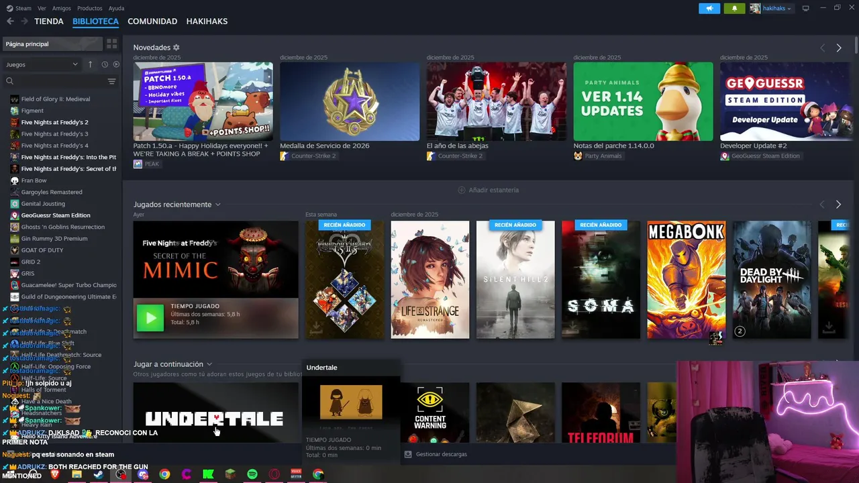The width and height of the screenshot is (859, 483).
Task: Click the search magnifier in library sidebar
Action: [9, 81]
